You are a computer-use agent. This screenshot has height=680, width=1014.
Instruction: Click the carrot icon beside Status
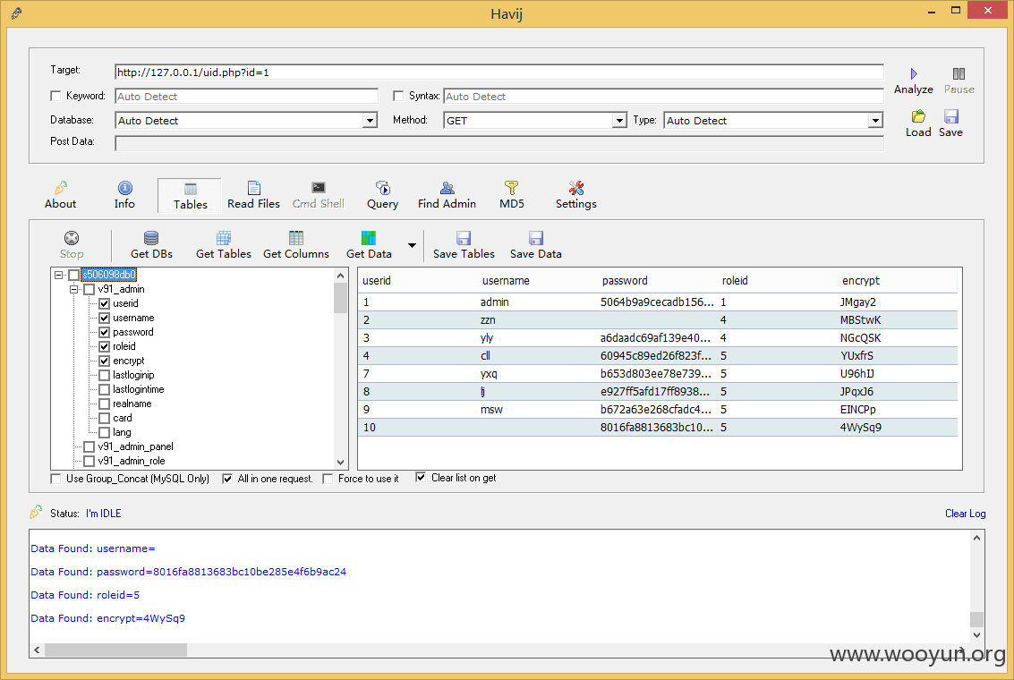tap(36, 512)
